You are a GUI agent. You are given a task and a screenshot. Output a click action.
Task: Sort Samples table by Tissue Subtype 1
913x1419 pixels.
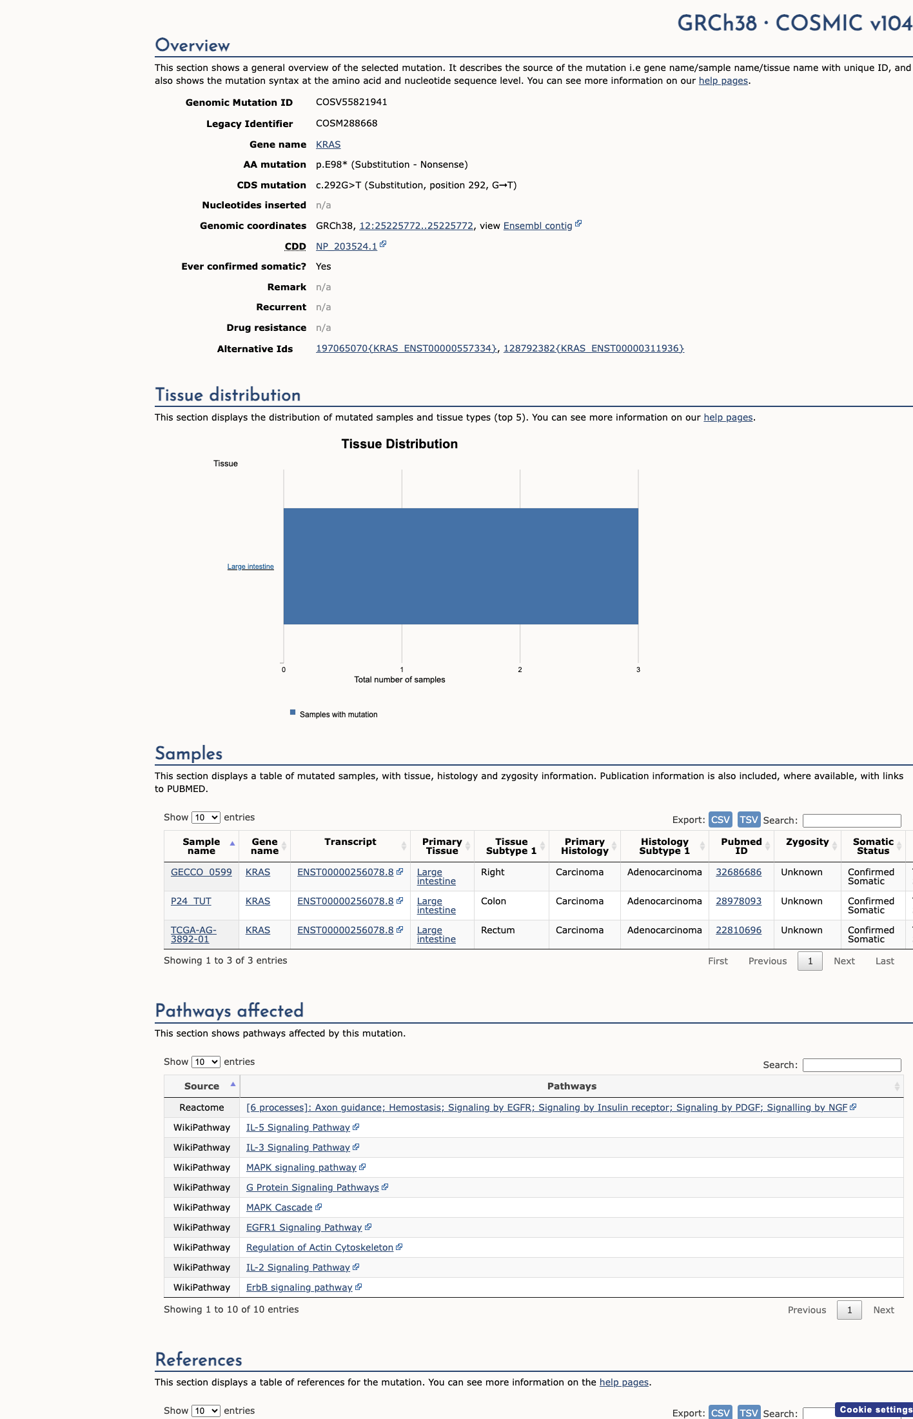[x=511, y=846]
